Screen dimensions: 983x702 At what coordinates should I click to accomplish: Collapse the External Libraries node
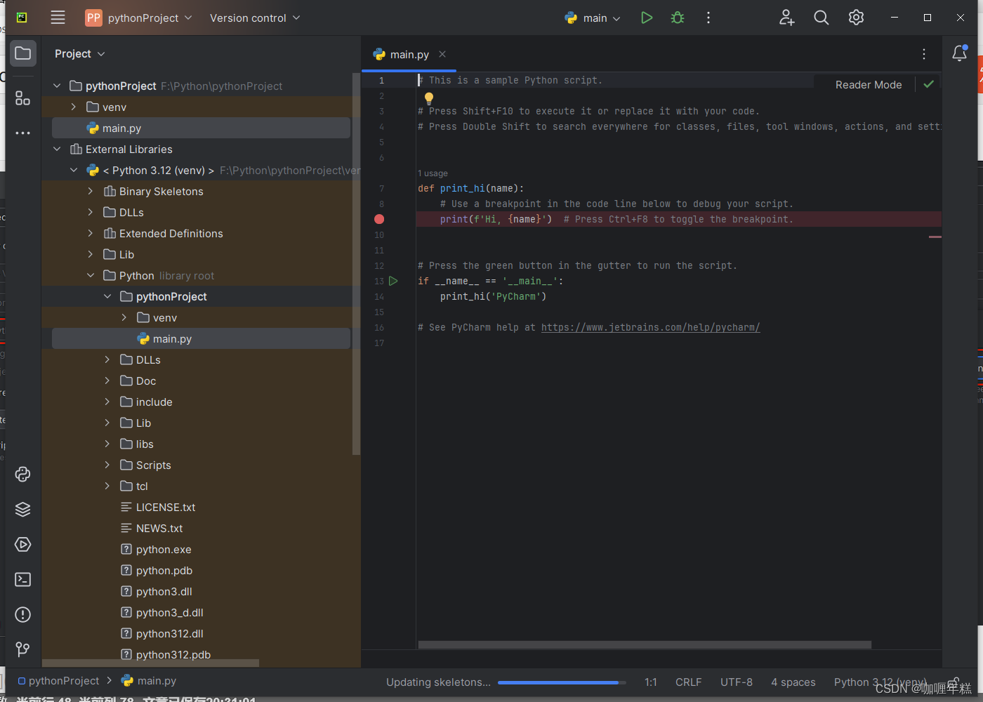tap(57, 149)
